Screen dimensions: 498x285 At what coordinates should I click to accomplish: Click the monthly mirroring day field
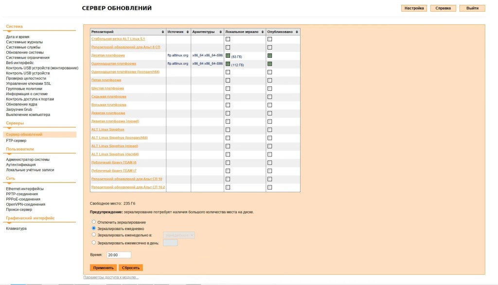point(170,243)
